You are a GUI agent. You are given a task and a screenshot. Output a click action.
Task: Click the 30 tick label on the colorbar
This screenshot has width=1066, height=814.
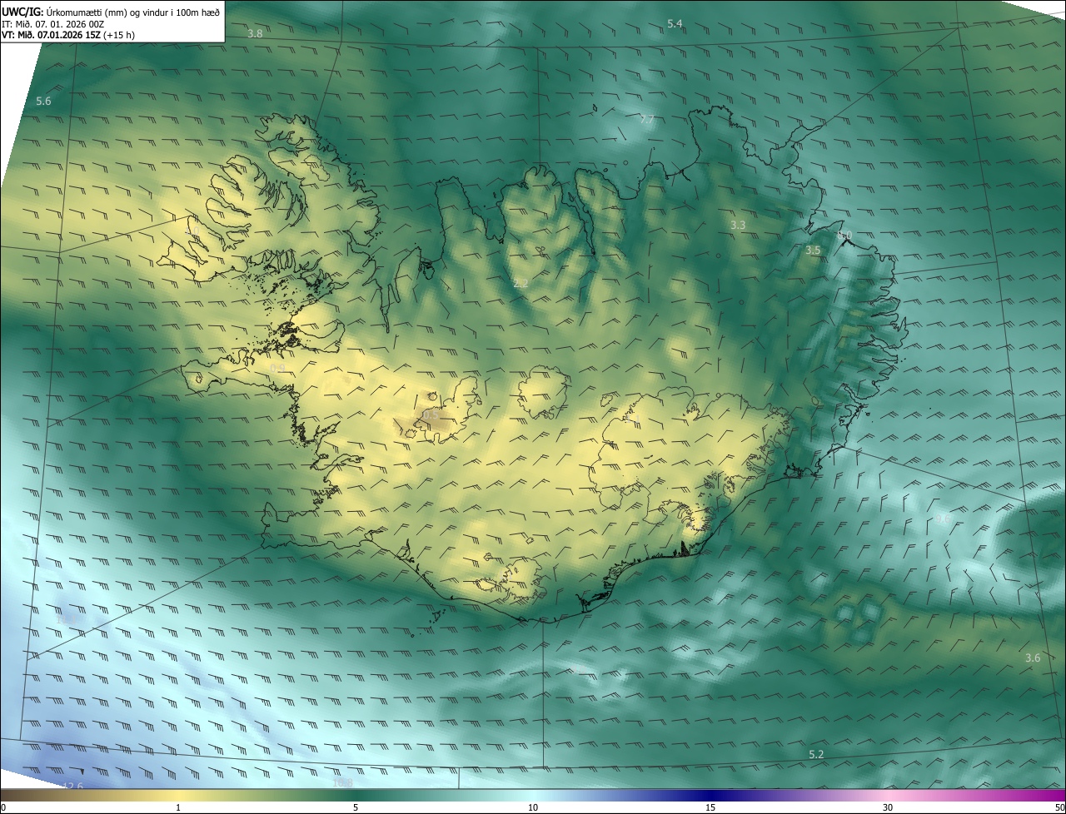[888, 808]
